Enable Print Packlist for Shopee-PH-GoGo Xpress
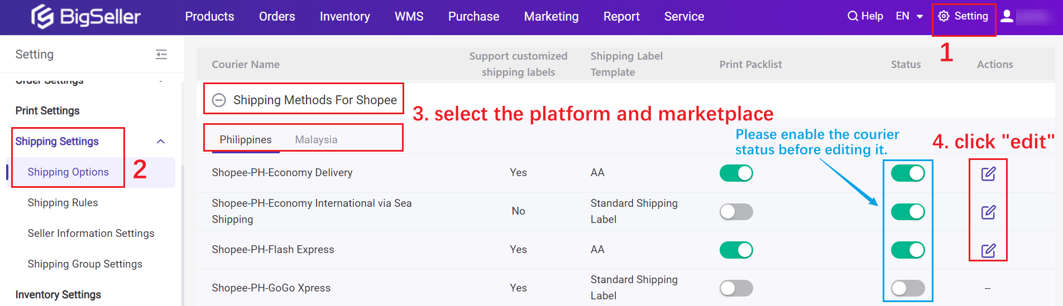The width and height of the screenshot is (1063, 306). [x=736, y=288]
